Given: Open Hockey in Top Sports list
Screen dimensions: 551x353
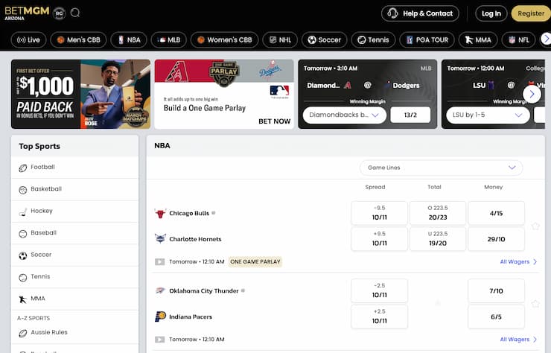Looking at the screenshot, I should 74,211.
